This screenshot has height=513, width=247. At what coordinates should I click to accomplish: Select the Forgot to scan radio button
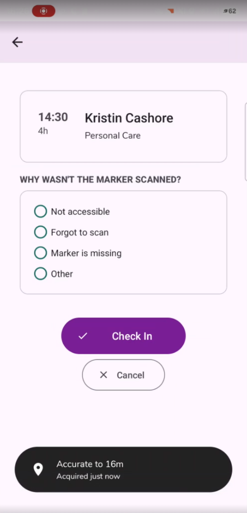(40, 232)
